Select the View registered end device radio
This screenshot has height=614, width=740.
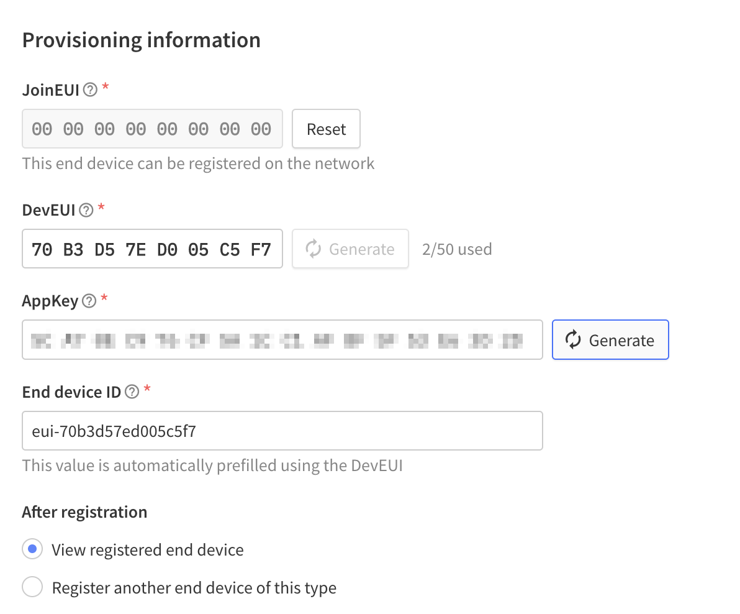(32, 549)
